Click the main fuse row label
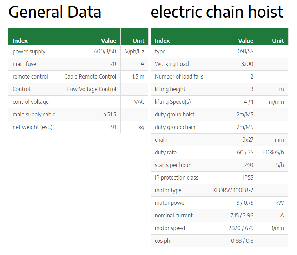Screen dimensions: 297x255 coord(24,64)
